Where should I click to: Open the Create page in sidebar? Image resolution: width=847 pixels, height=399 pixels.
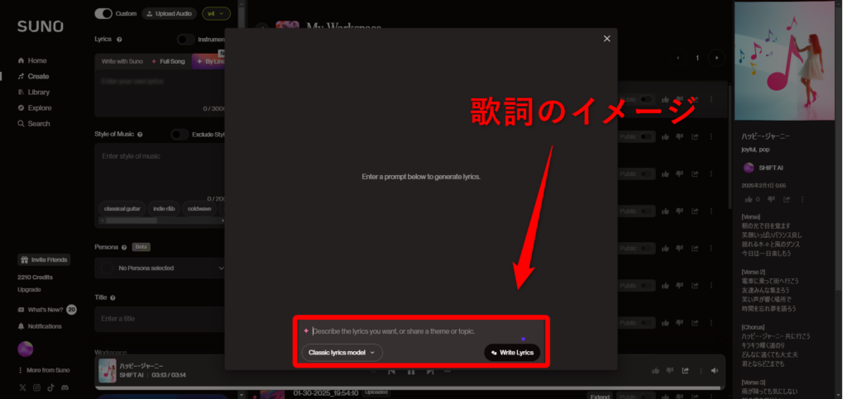(38, 77)
